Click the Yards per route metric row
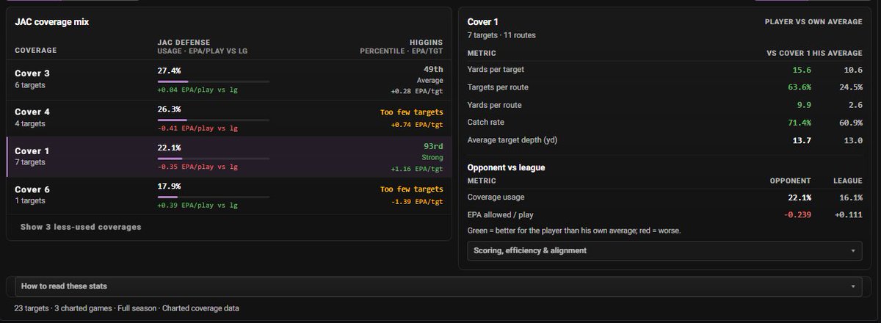This screenshot has width=881, height=323. coord(665,105)
